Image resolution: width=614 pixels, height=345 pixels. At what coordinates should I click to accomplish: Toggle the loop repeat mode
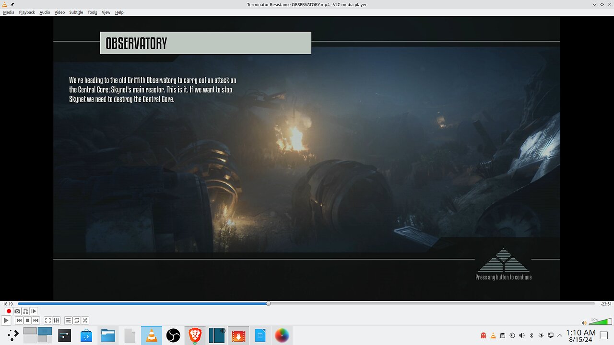tap(77, 320)
